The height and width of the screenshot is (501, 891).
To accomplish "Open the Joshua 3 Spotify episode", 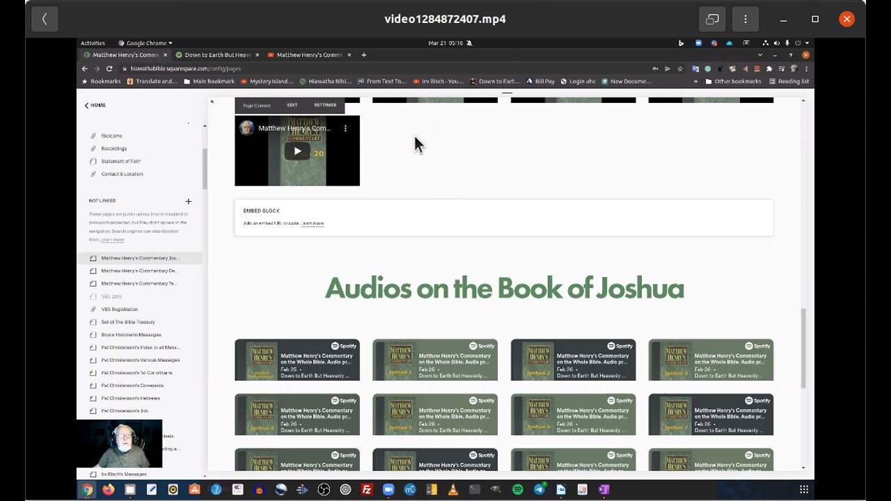I will [711, 360].
